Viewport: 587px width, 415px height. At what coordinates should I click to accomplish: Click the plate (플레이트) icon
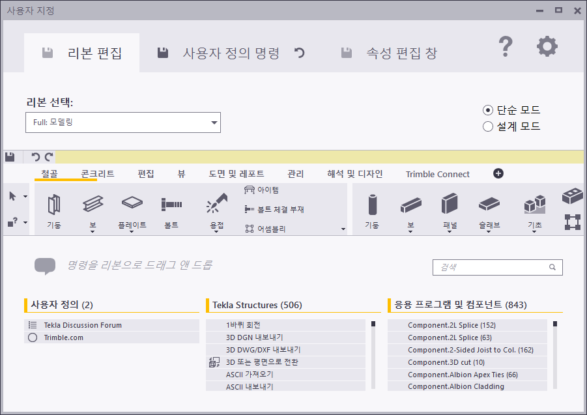tap(132, 204)
